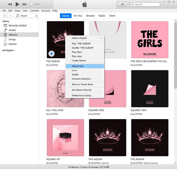This screenshot has height=169, width=177.
Task: Open THE ALBUM cover by BLACKPINK, Selena Gomez
Action: pyautogui.click(x=150, y=138)
